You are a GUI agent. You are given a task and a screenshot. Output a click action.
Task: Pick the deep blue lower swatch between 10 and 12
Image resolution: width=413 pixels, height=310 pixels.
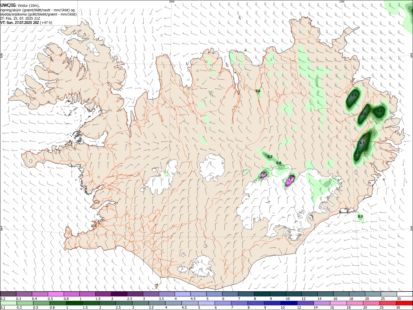tap(289, 303)
